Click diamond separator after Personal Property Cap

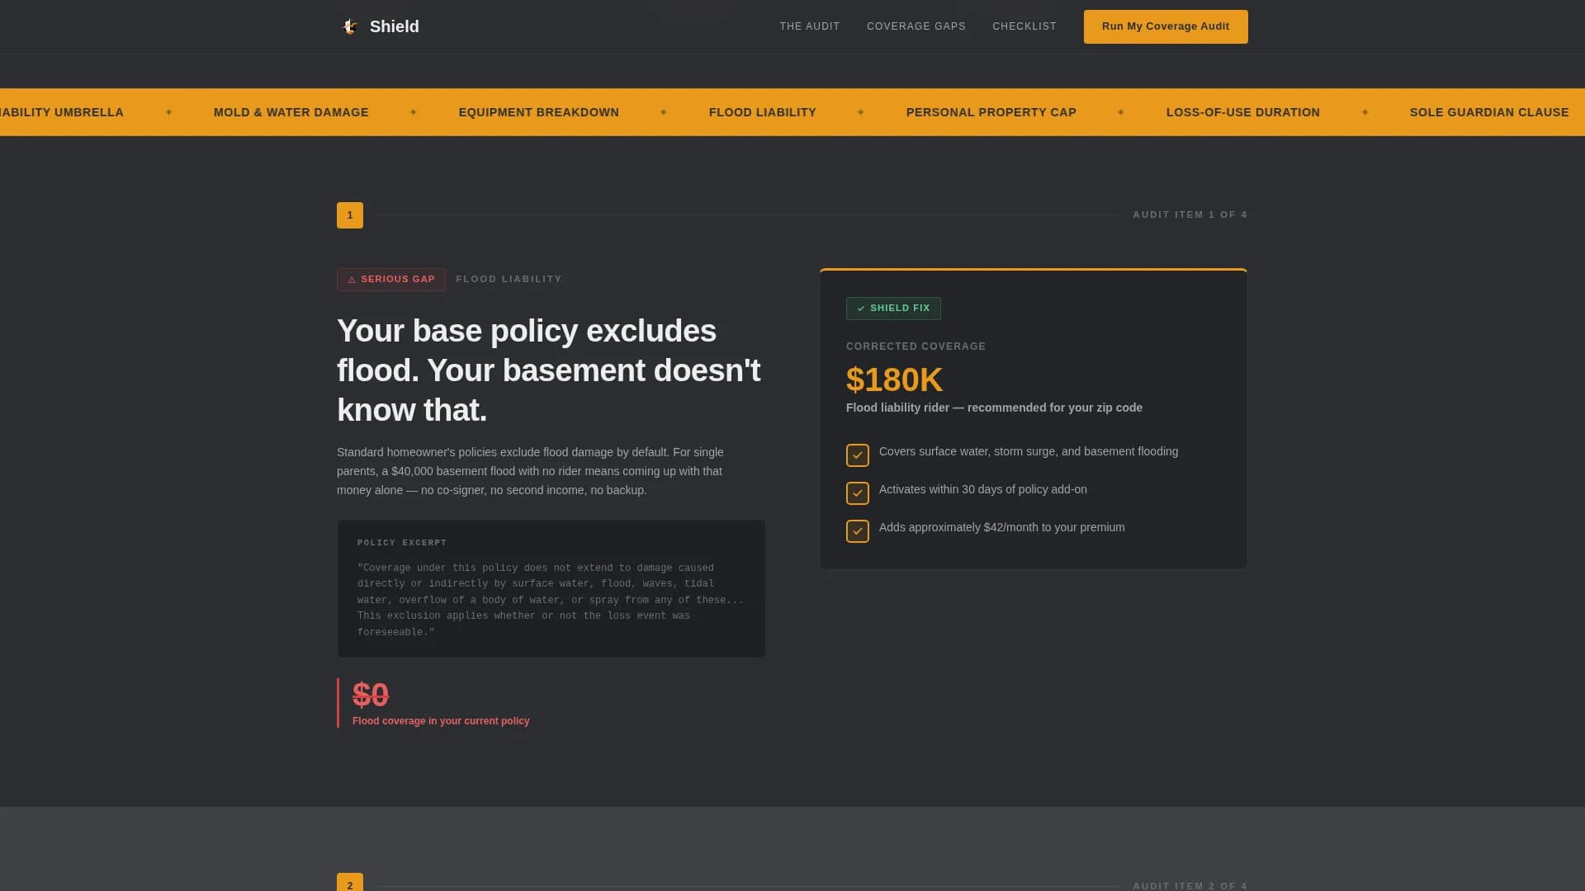[x=1121, y=112]
